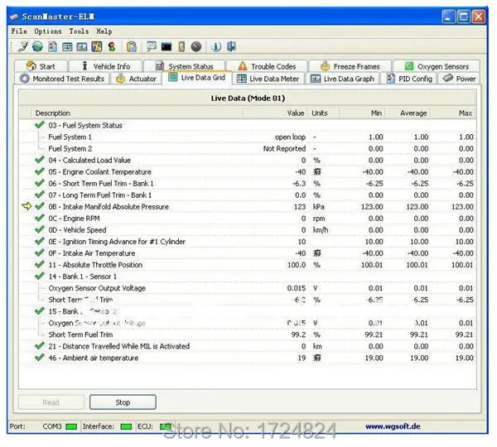This screenshot has width=497, height=447.
Task: Click the round gauge toolbar icon
Action: coord(196,46)
